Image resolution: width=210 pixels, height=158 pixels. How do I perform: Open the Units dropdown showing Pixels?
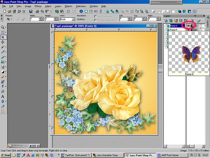click(x=73, y=19)
